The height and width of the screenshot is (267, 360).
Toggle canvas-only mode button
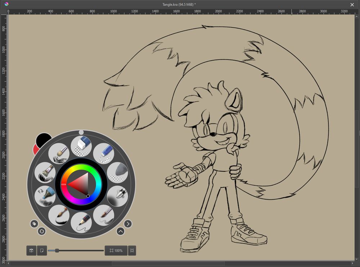click(42, 250)
